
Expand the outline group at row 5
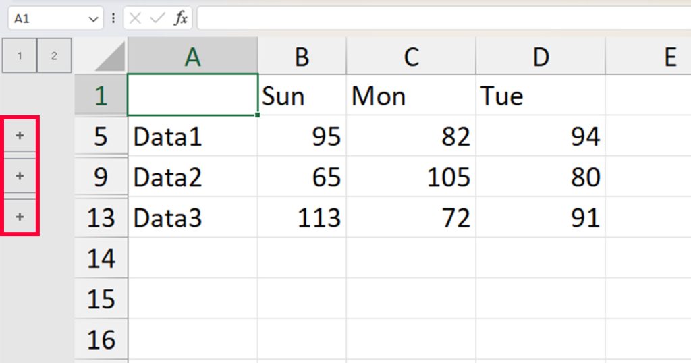pyautogui.click(x=20, y=135)
